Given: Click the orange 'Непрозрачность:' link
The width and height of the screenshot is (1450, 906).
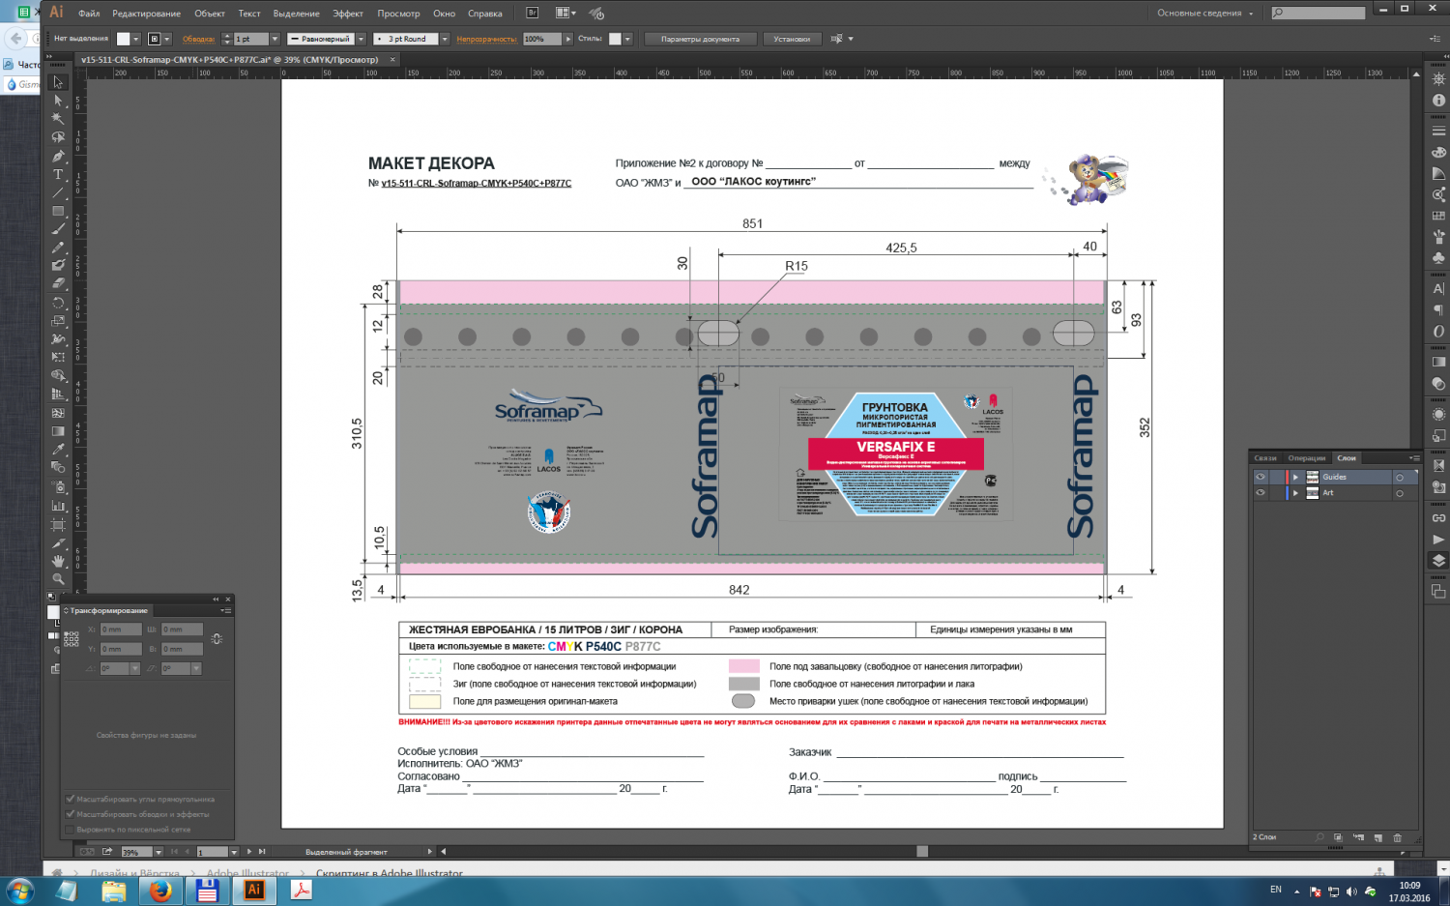Looking at the screenshot, I should (x=486, y=39).
